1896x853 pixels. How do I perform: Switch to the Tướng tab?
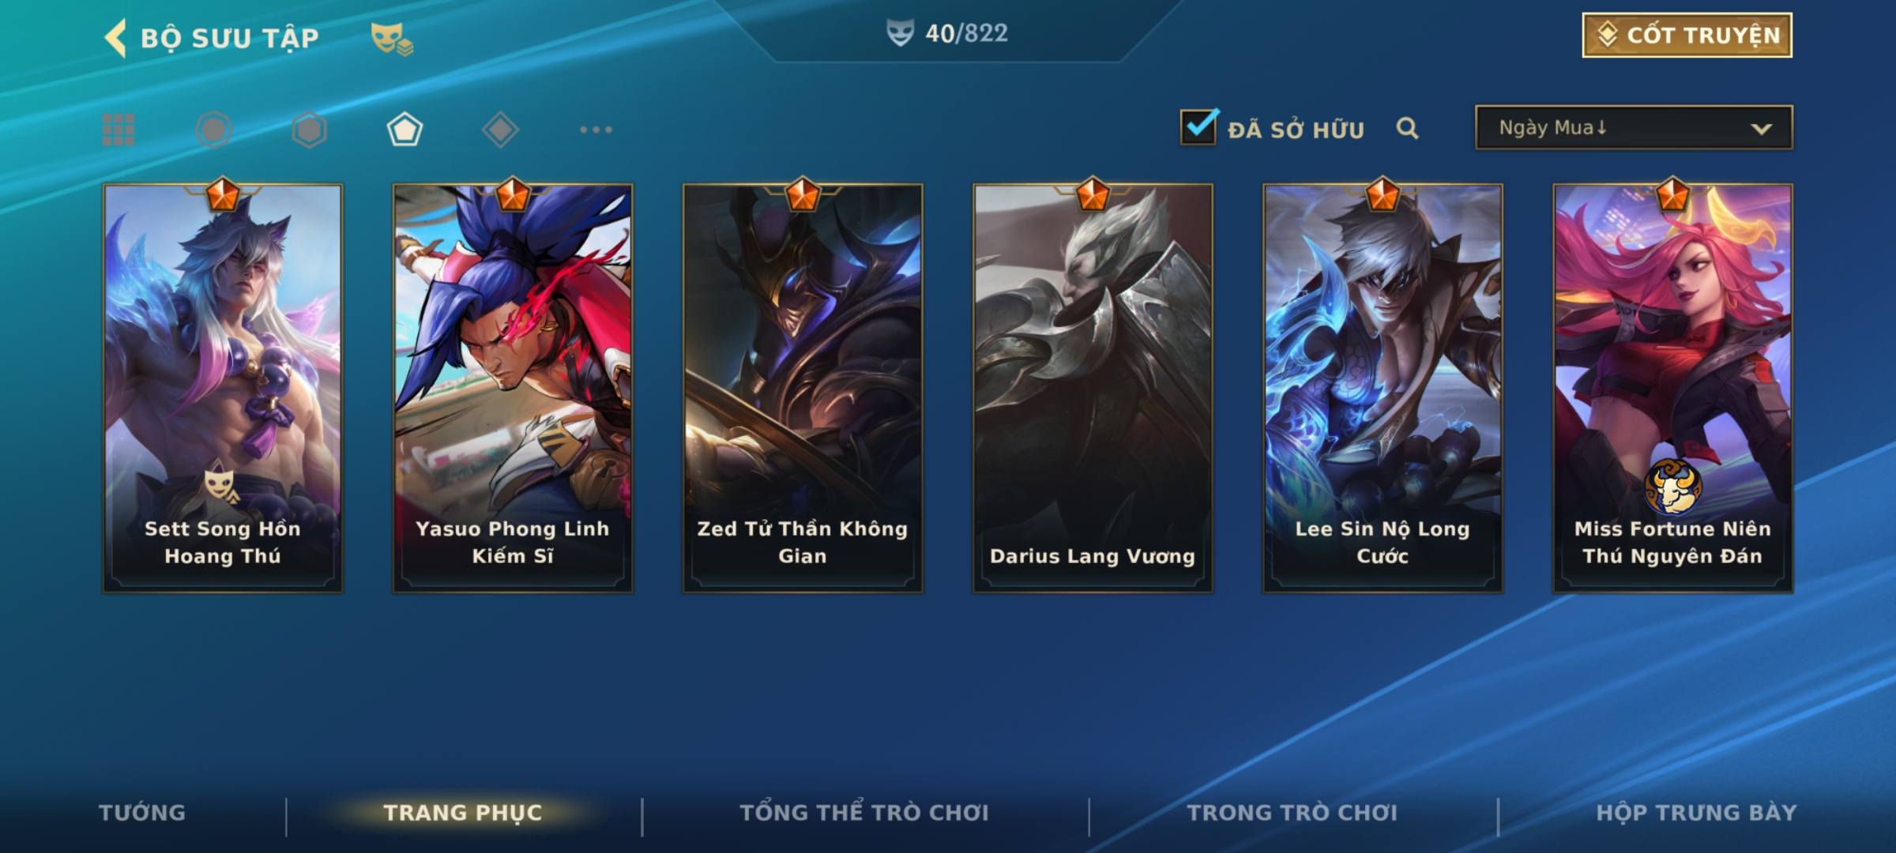click(x=142, y=813)
